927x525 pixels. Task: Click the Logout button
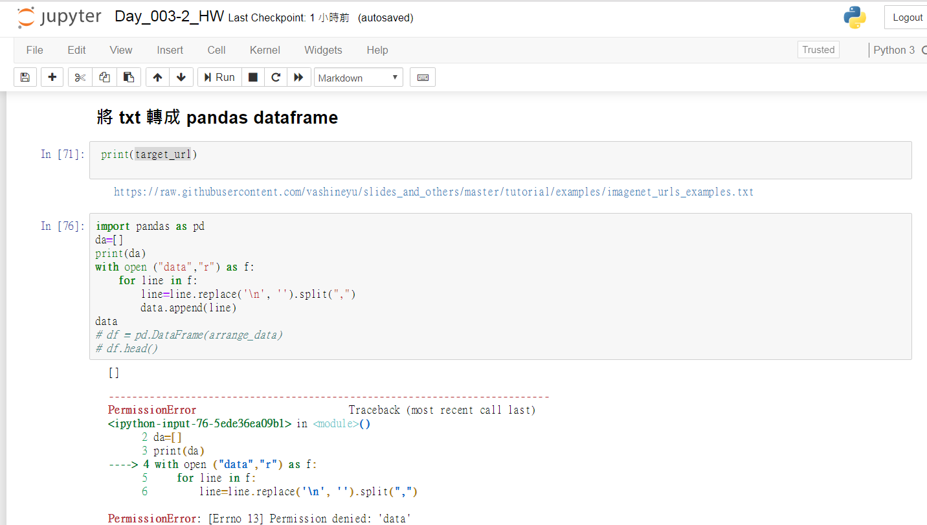906,17
